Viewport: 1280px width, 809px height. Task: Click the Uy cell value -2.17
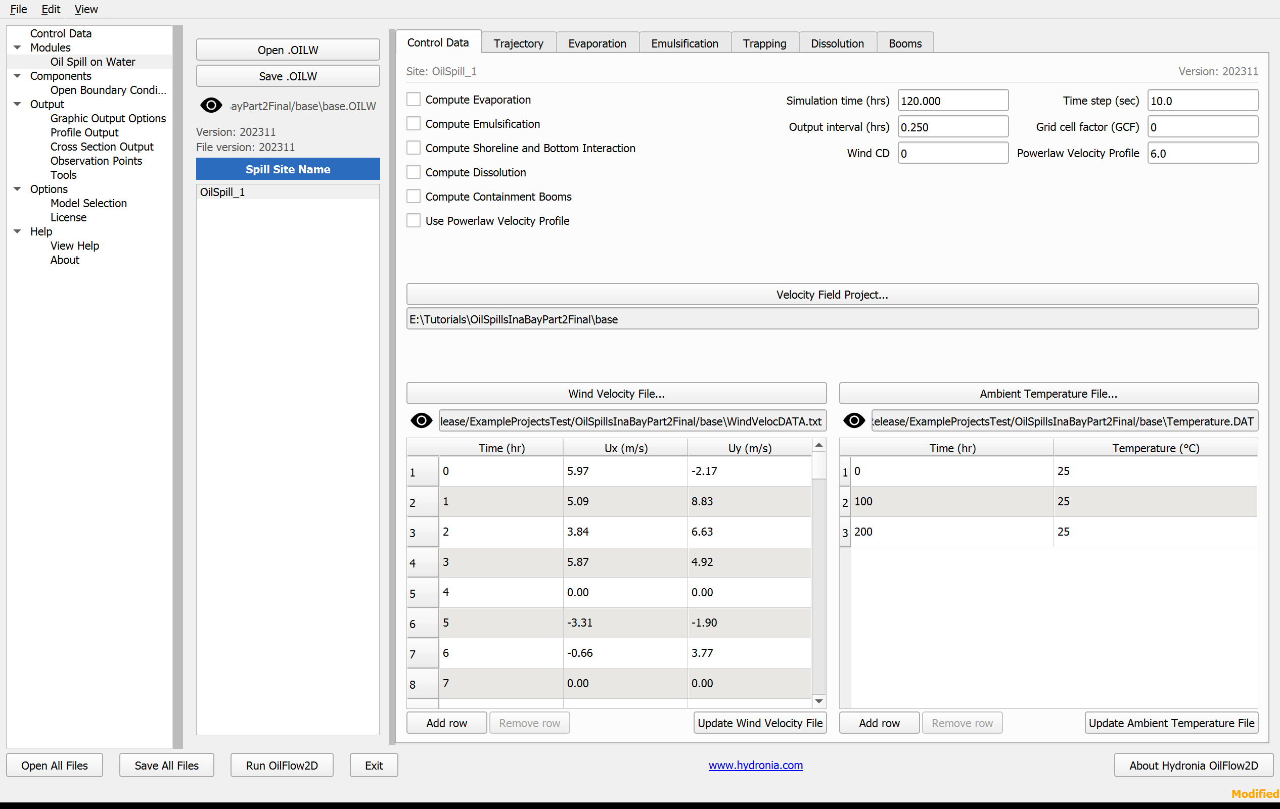pyautogui.click(x=749, y=470)
